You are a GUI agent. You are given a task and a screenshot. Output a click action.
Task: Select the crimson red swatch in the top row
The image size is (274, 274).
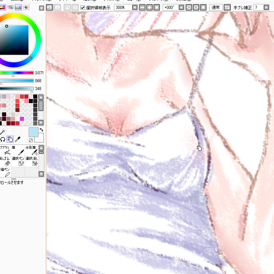pyautogui.click(x=26, y=97)
